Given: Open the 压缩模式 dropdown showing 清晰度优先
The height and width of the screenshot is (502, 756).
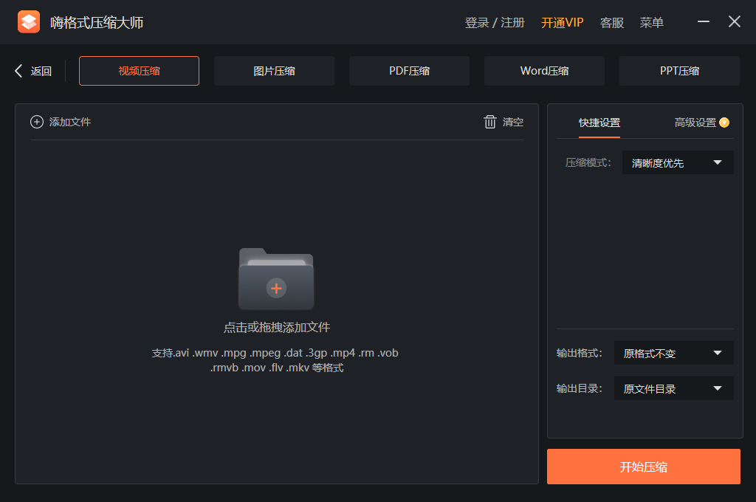Looking at the screenshot, I should pyautogui.click(x=677, y=162).
